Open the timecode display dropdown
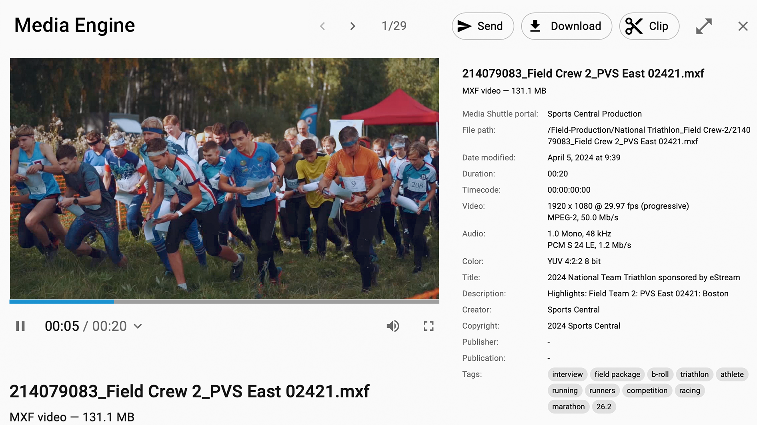The image size is (757, 425). click(x=138, y=326)
